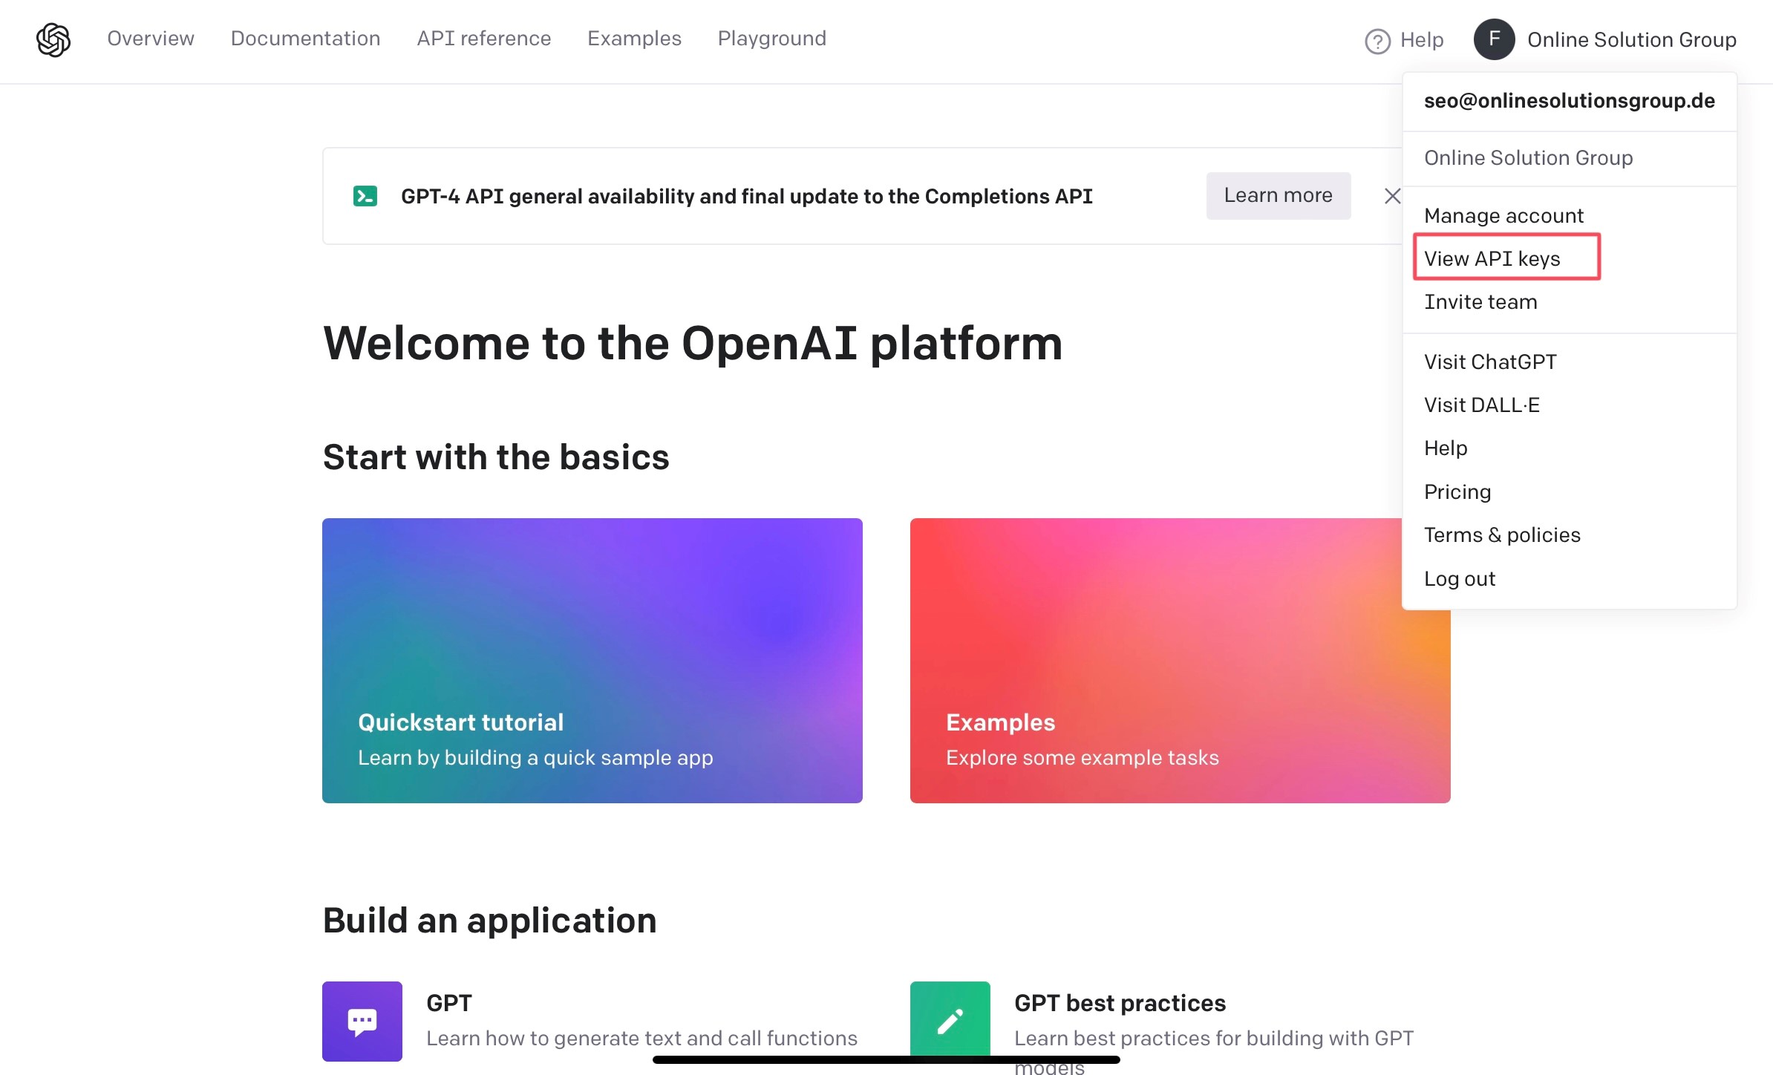
Task: Click the green terminal icon in the banner
Action: (x=365, y=196)
